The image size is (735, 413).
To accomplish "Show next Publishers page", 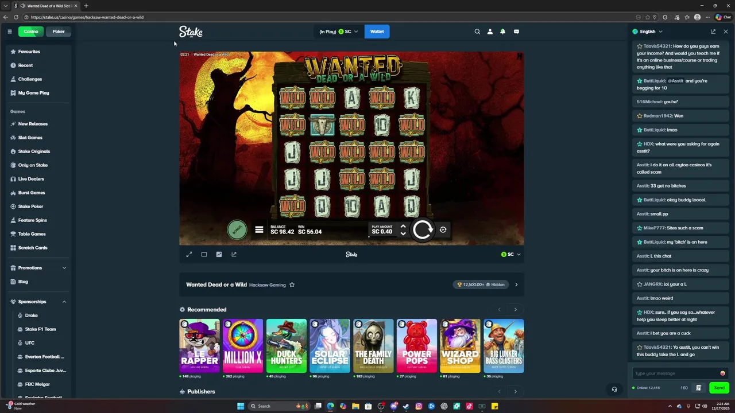I will tap(515, 392).
